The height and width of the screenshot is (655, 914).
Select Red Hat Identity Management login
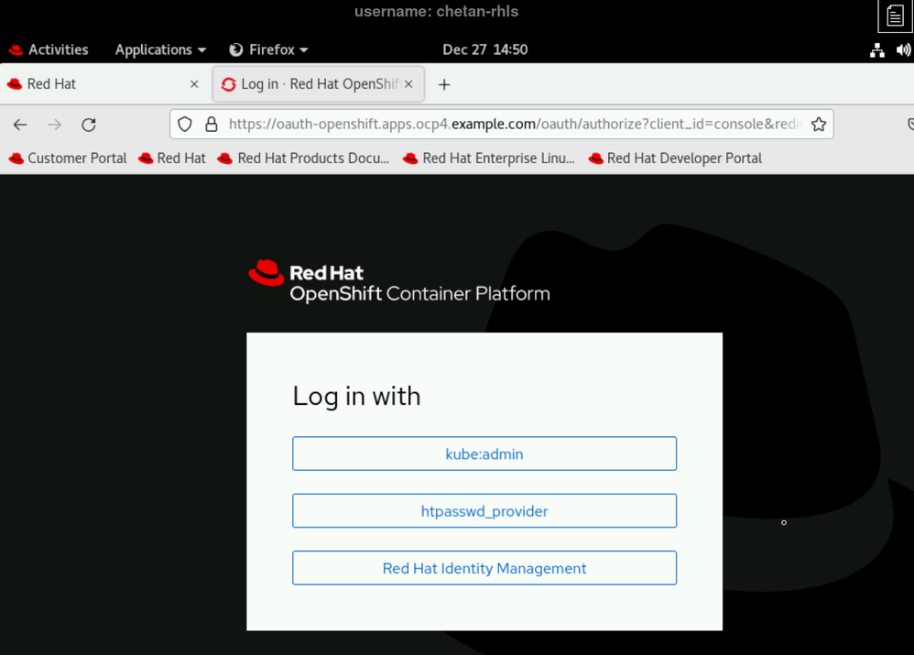(x=484, y=568)
